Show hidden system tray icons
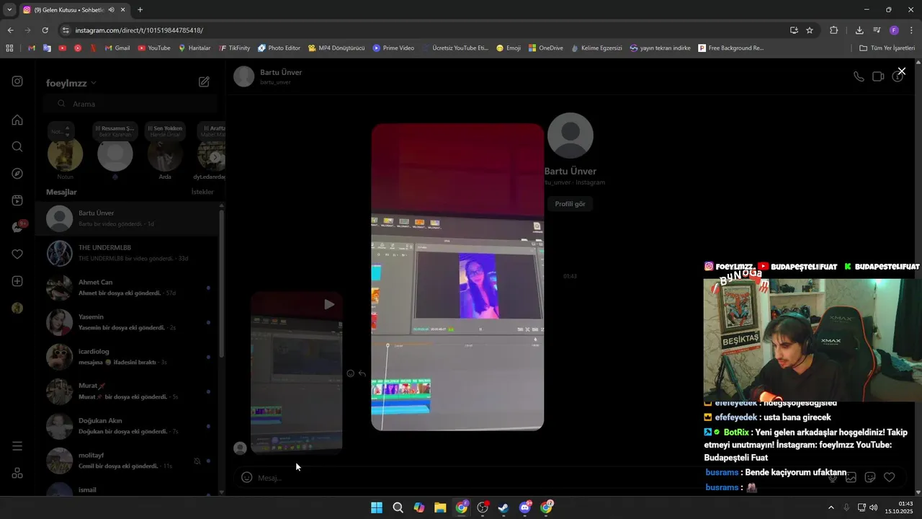The height and width of the screenshot is (519, 922). (x=831, y=507)
